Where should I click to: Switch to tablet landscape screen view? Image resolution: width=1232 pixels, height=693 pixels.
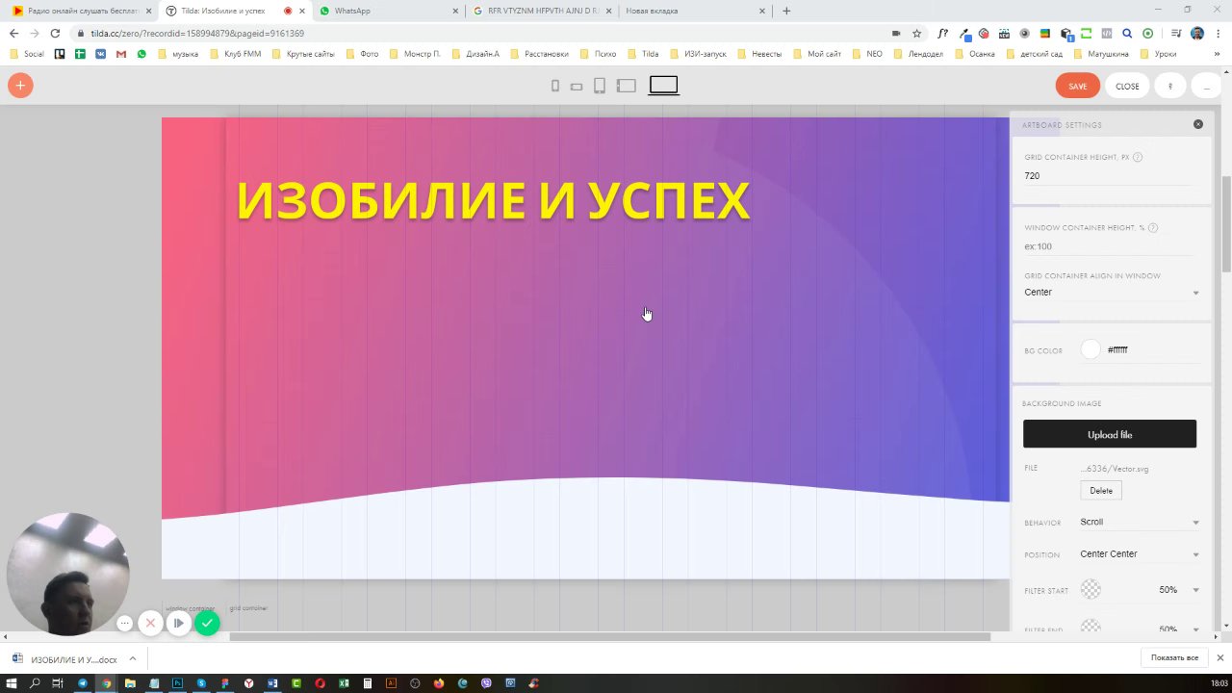[x=627, y=86]
